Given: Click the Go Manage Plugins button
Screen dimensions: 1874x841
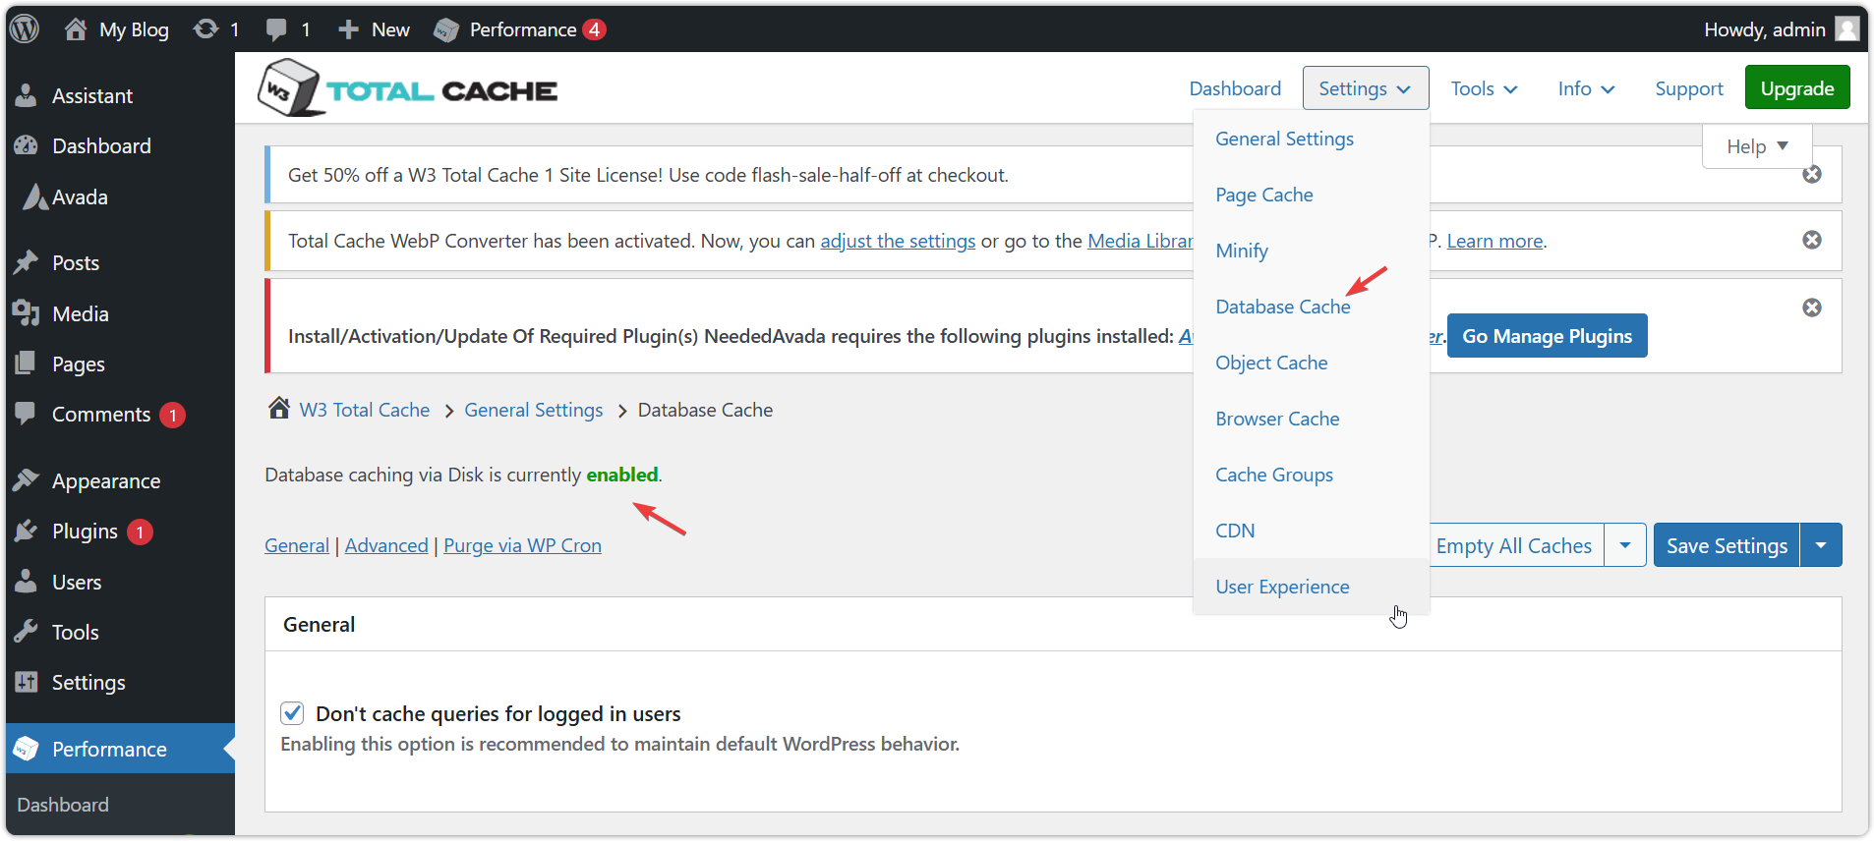Looking at the screenshot, I should pos(1547,336).
